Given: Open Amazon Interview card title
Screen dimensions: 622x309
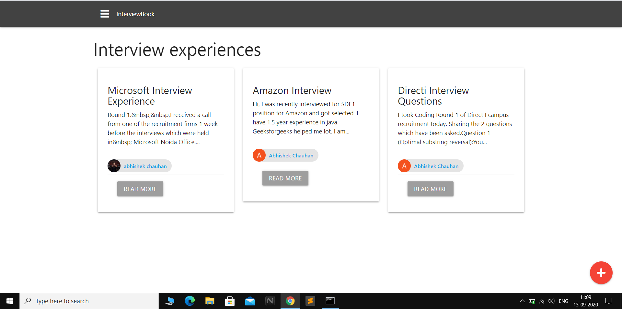Looking at the screenshot, I should click(292, 91).
